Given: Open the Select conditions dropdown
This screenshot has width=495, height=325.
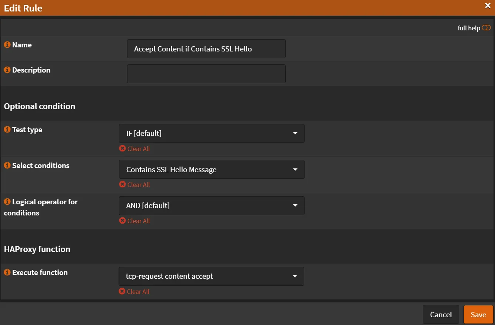Looking at the screenshot, I should point(212,169).
